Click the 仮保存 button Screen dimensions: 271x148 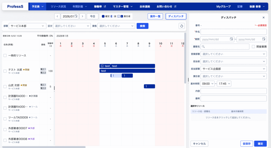pos(247,144)
